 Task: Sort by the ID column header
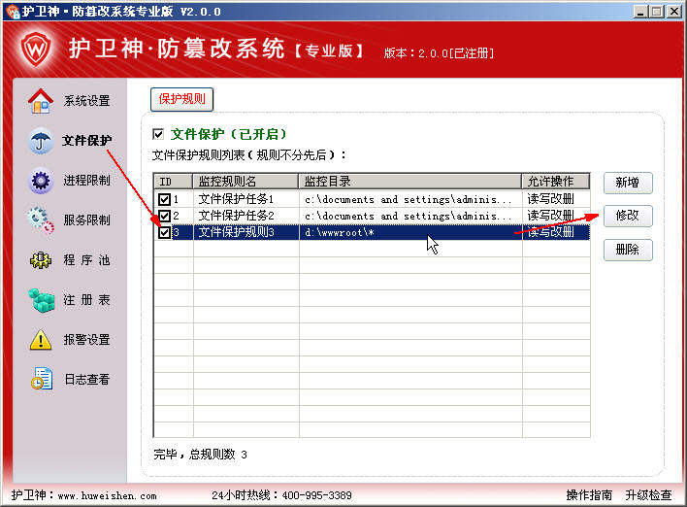[173, 181]
